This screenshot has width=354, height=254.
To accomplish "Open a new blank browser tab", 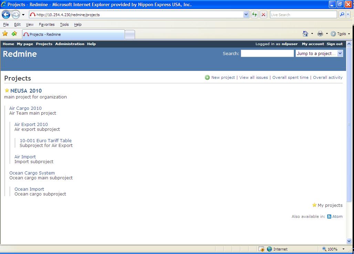I will pos(130,34).
